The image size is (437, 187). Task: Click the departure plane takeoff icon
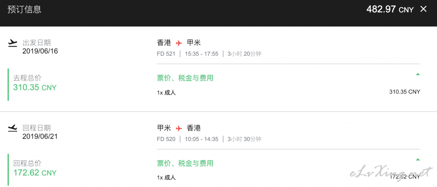tap(12, 43)
